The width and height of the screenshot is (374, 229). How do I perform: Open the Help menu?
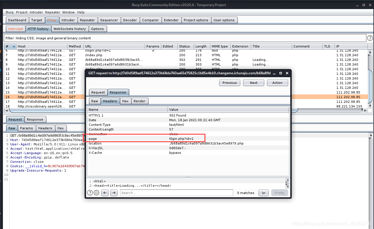pos(81,12)
